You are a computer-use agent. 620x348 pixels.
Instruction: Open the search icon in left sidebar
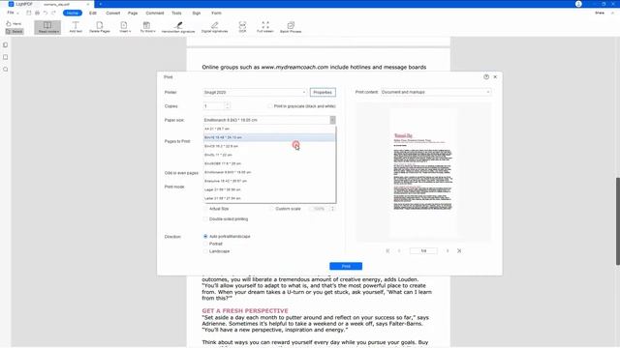[x=6, y=70]
